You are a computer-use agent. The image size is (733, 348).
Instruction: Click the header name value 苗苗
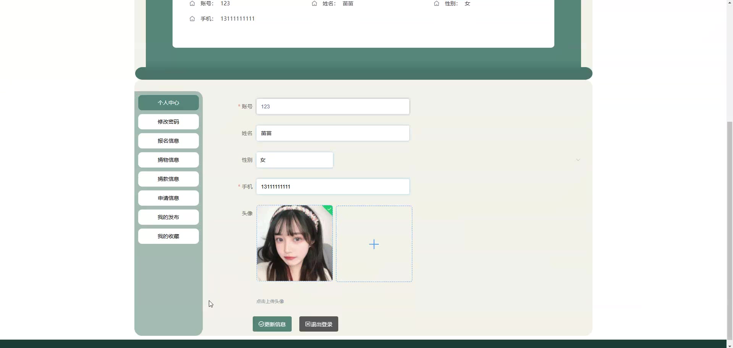pos(348,3)
